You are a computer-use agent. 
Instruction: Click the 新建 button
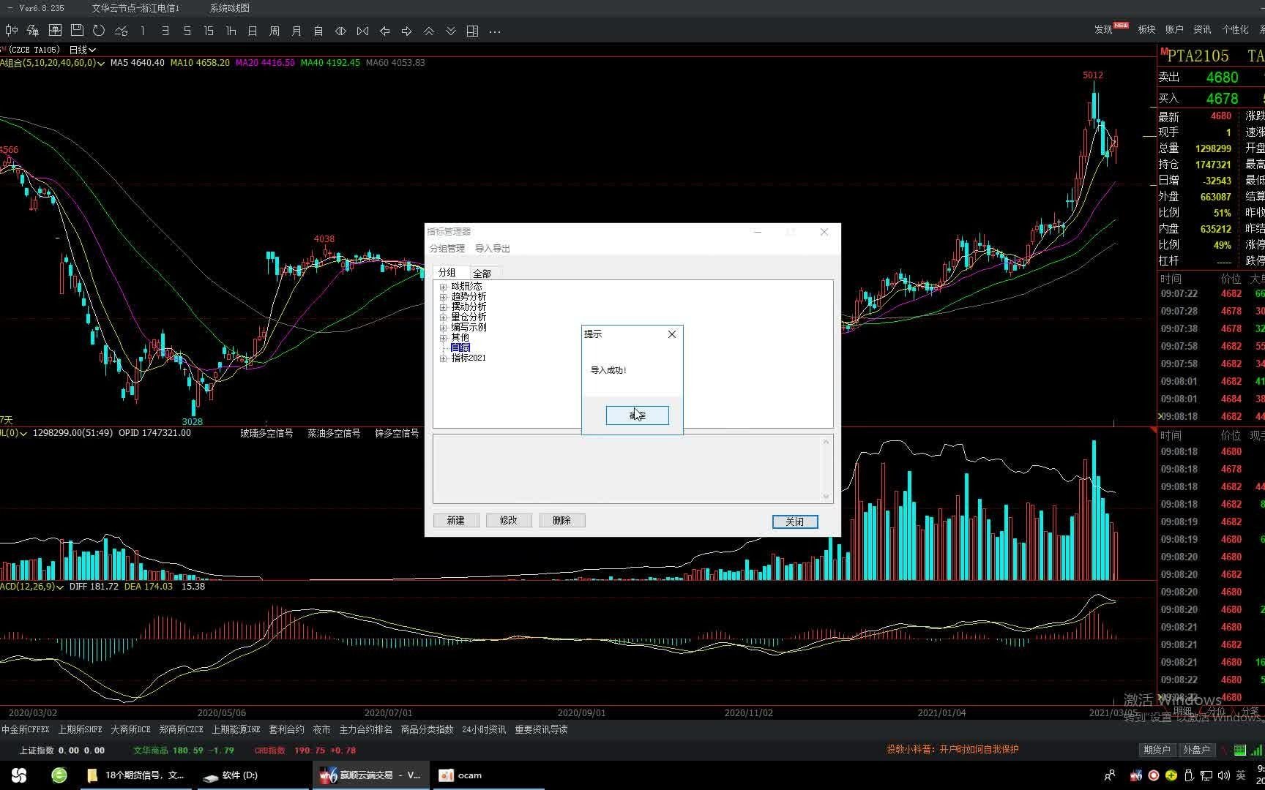coord(456,520)
